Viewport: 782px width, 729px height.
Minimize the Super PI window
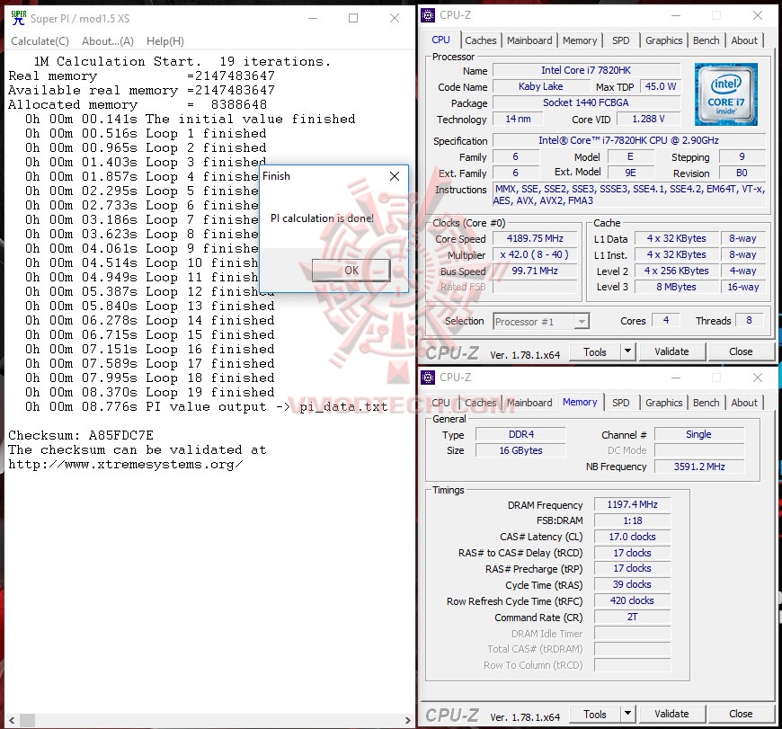(313, 19)
